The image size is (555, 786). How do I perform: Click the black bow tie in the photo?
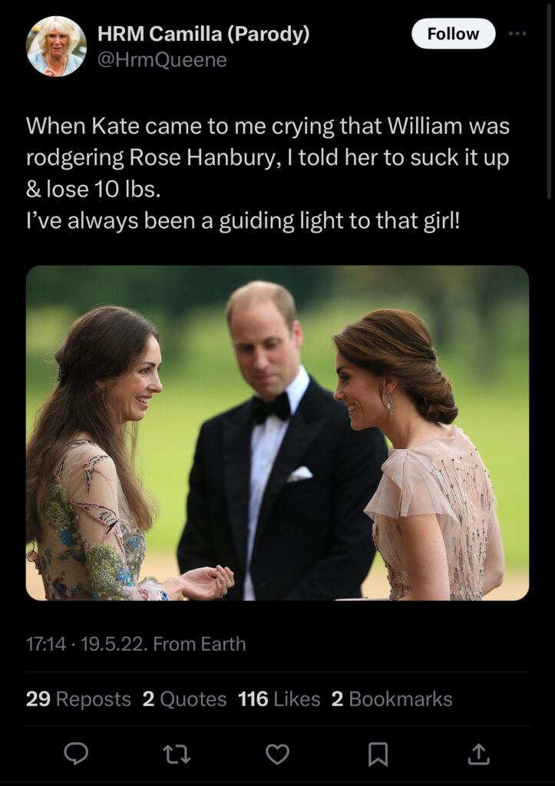[x=273, y=408]
